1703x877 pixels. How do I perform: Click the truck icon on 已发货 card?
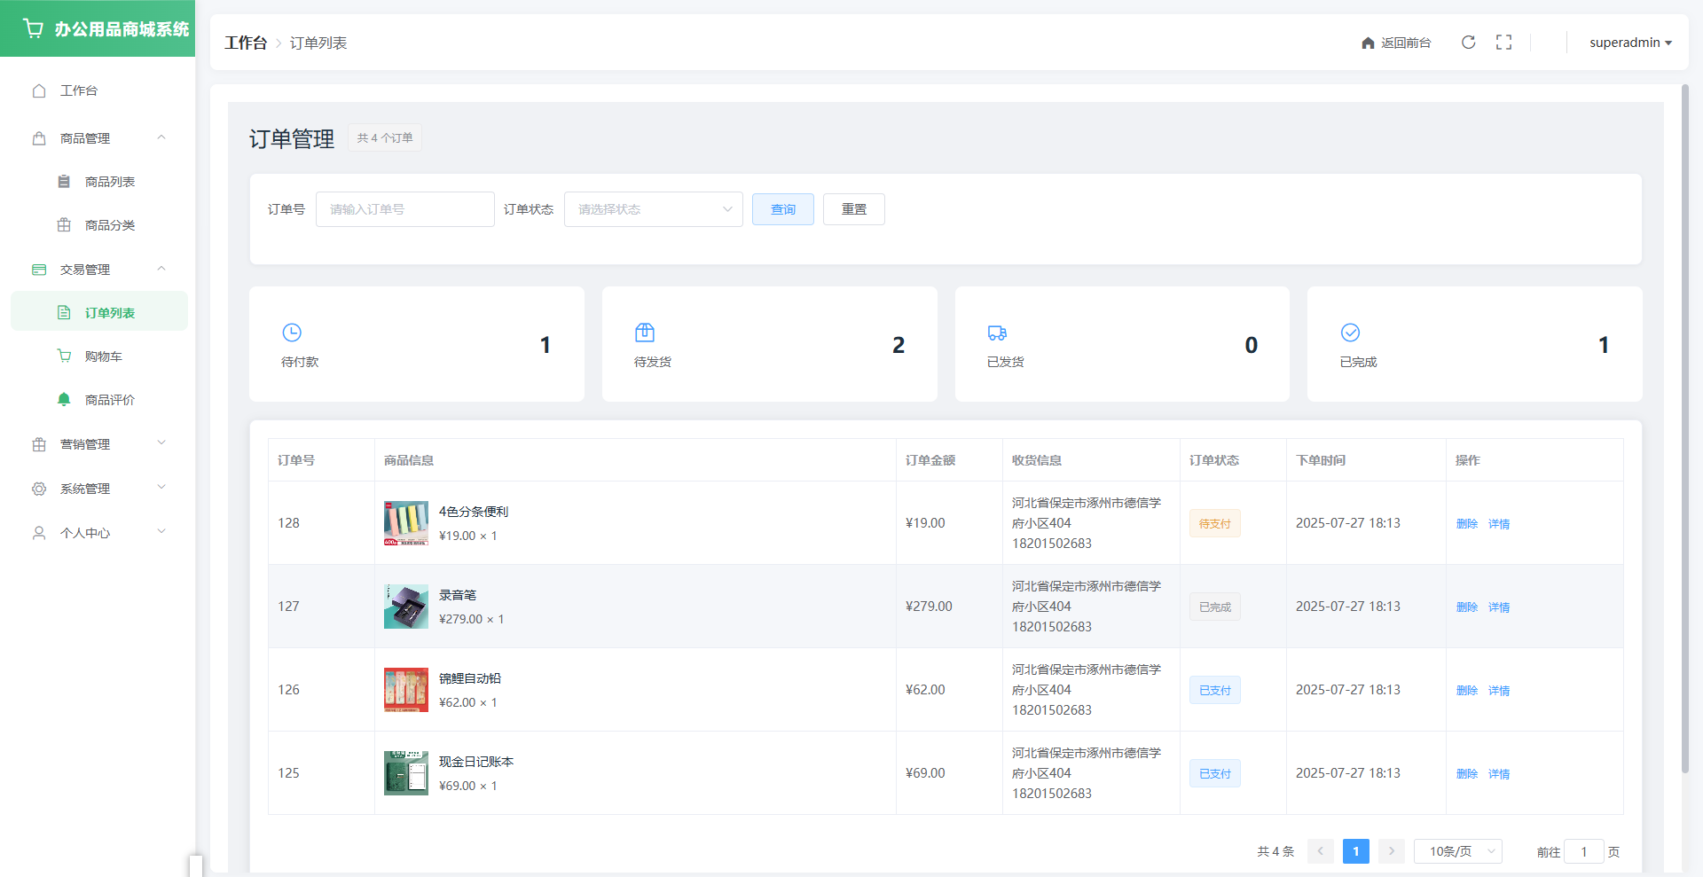pyautogui.click(x=997, y=333)
